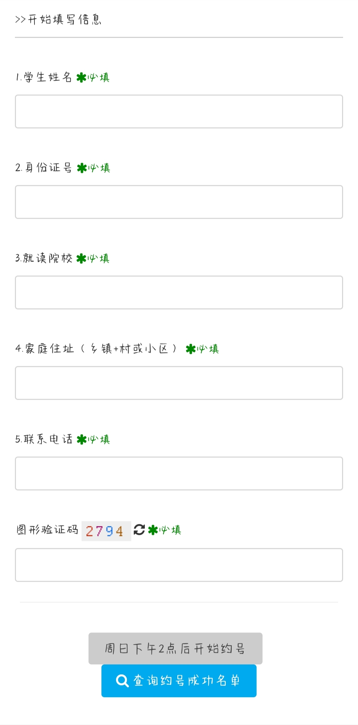The image size is (358, 725).
Task: Click the school name input field
Action: tap(179, 292)
